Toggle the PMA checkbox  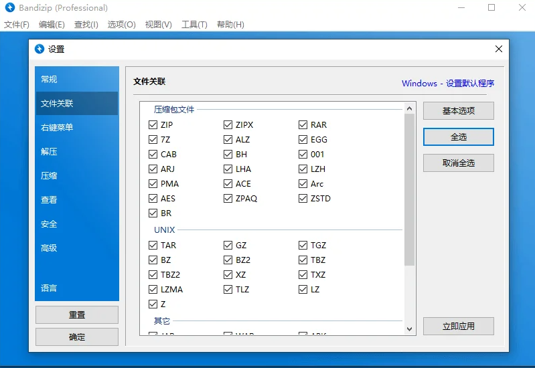(153, 183)
